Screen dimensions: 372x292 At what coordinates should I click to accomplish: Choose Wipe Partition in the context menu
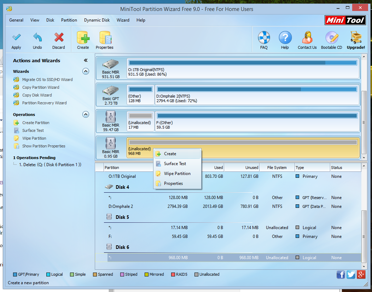tap(178, 174)
